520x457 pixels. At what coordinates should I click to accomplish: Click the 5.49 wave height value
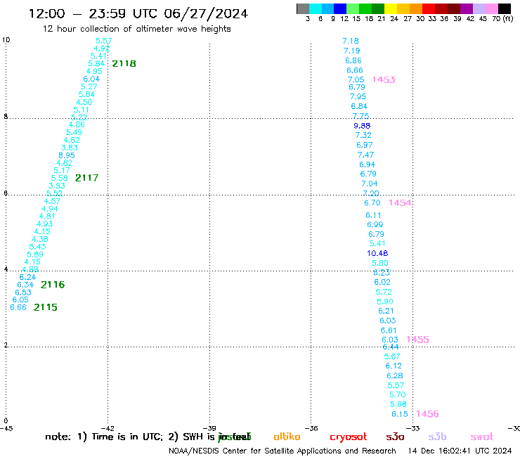pos(74,132)
